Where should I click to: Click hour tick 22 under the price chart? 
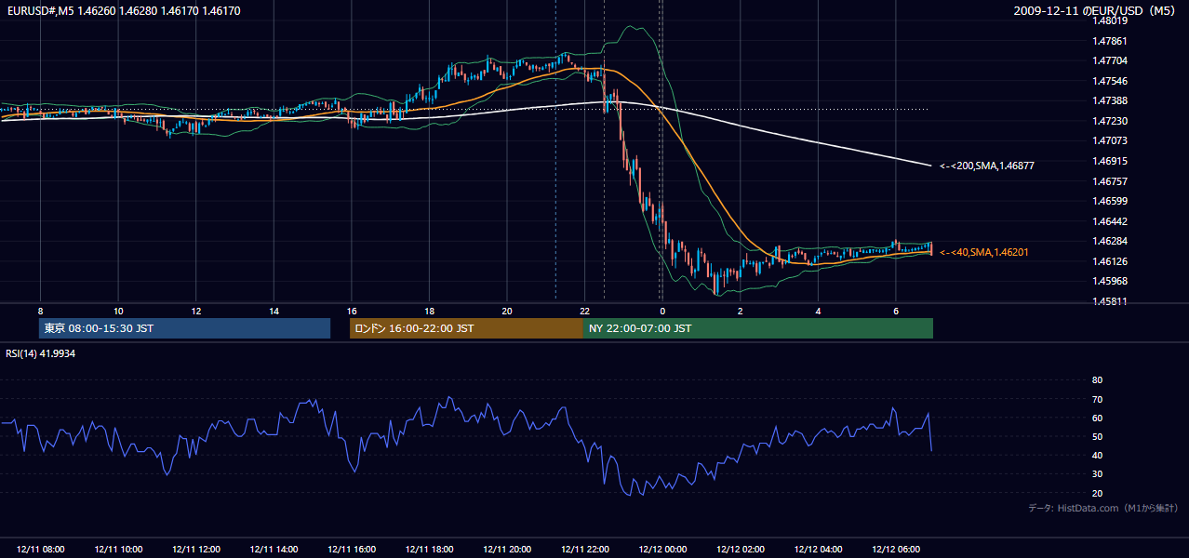tap(584, 311)
